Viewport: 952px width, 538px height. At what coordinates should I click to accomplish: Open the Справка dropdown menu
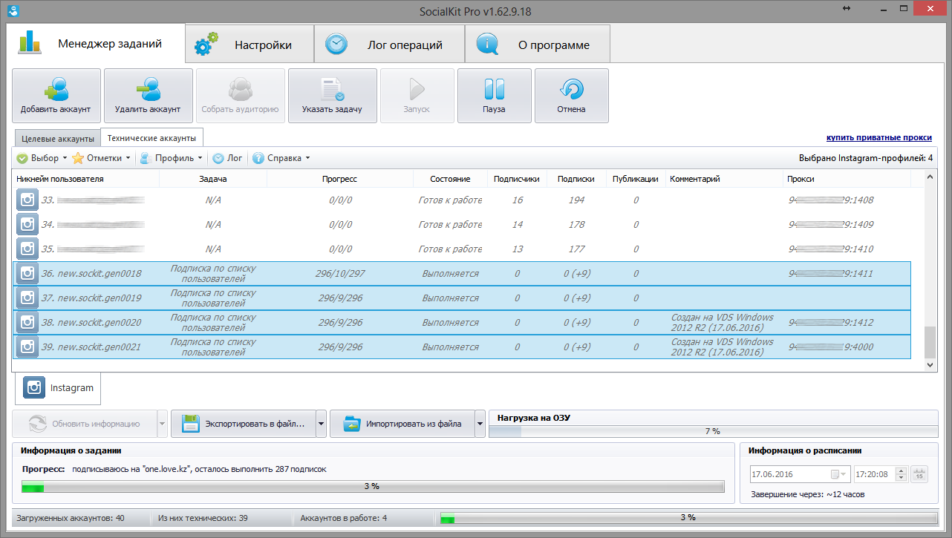[x=281, y=158]
